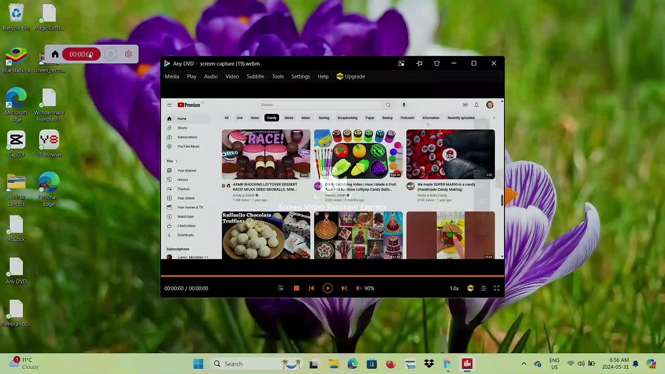Click the PRO badge in player controls

(x=470, y=288)
